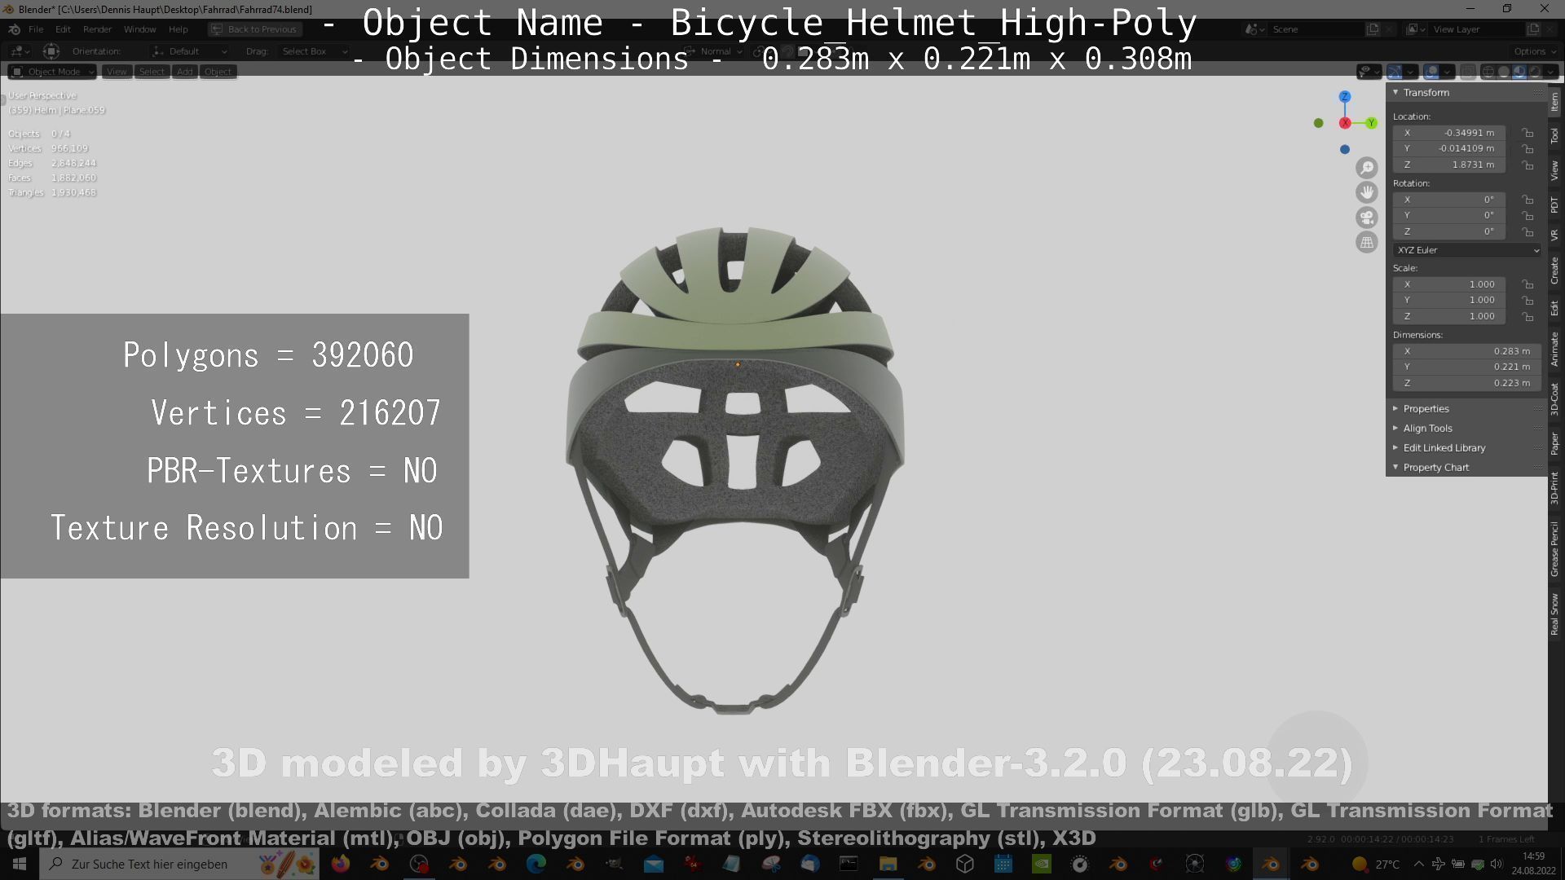Toggle the viewport gizmos button

(x=1395, y=72)
